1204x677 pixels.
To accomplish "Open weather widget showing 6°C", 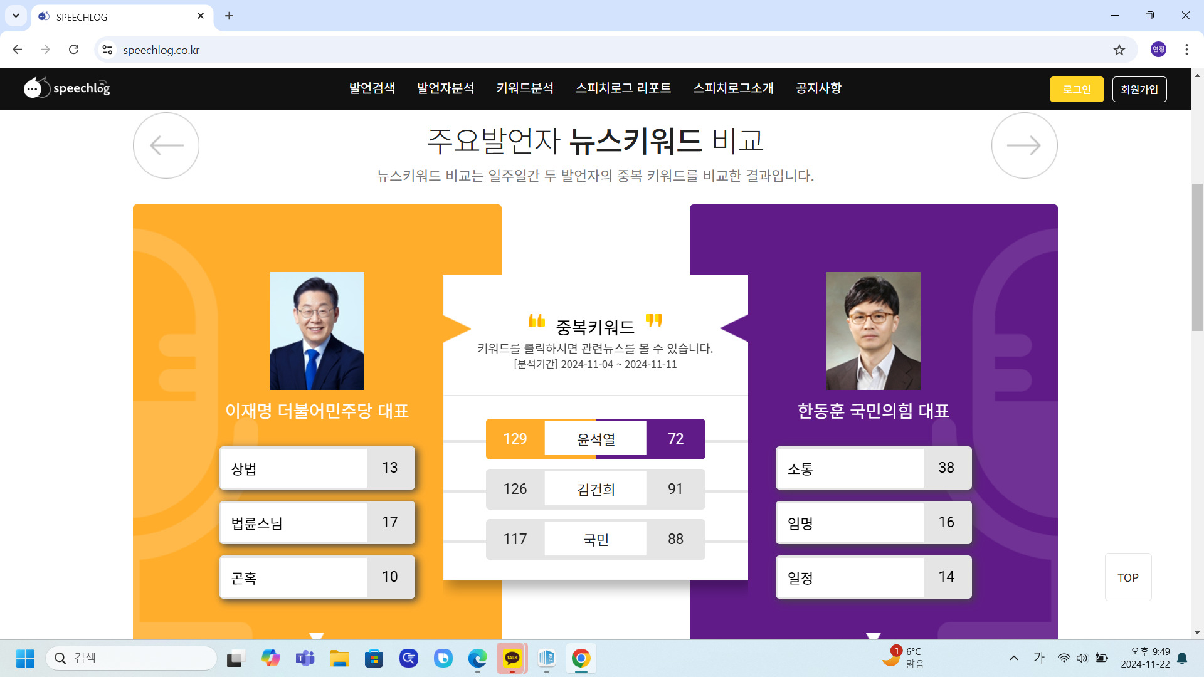I will (x=903, y=658).
